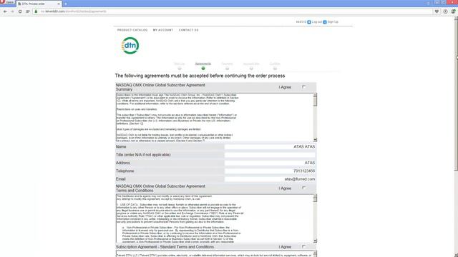458x257 pixels.
Task: Click the main page scrollbar up arrow
Action: [x=456, y=19]
